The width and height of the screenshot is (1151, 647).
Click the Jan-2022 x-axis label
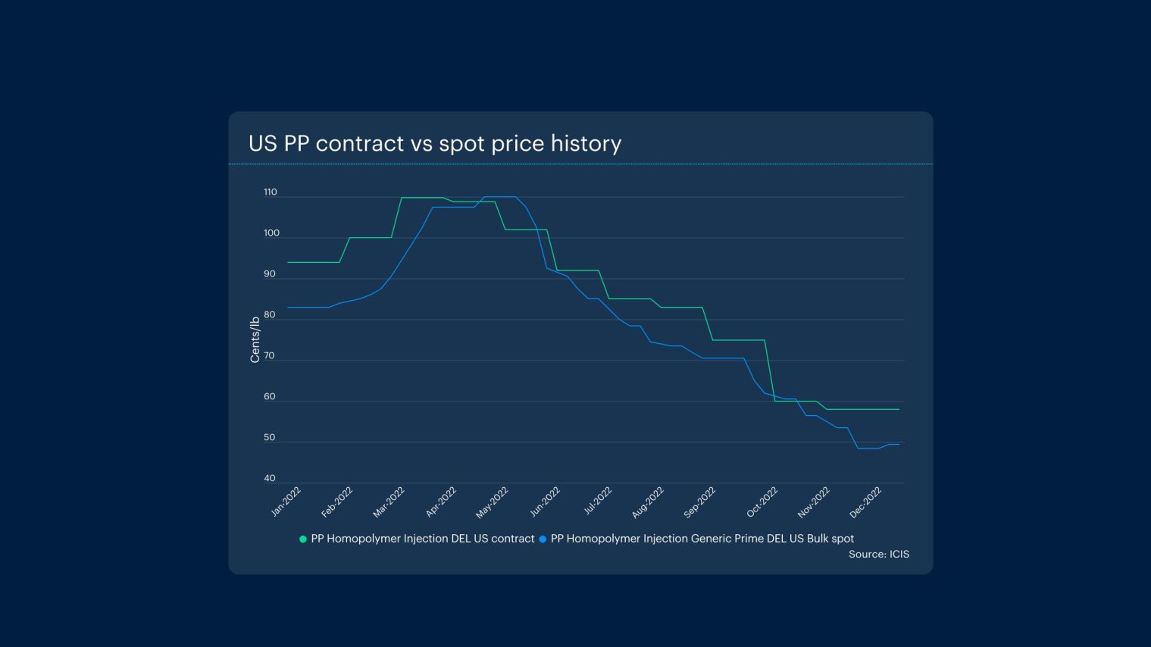coord(286,502)
